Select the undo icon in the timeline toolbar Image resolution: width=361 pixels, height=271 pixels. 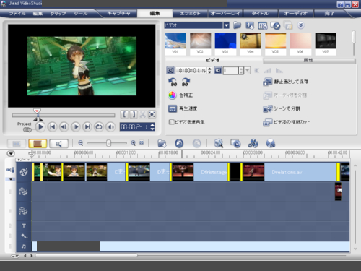coord(179,143)
